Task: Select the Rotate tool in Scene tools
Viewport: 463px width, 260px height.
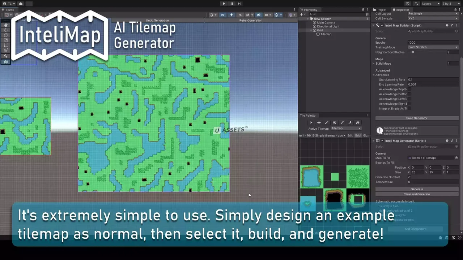Action: pos(5,35)
